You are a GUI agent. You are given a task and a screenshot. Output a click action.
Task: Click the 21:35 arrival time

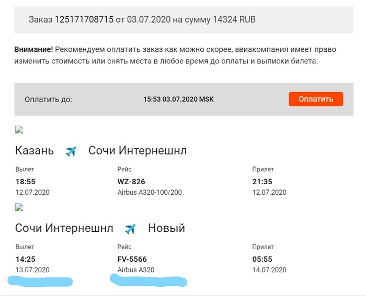tap(262, 182)
